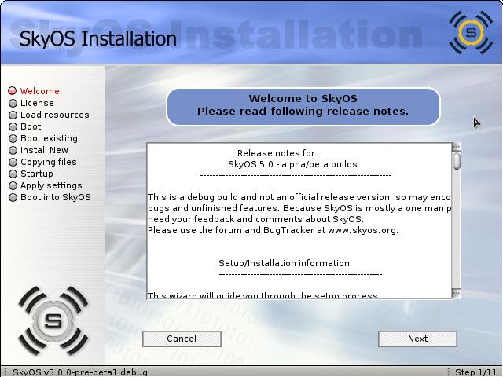Screen dimensions: 503x377
Task: Click the 'Welcome to SkyOS' banner text
Action: tap(303, 98)
